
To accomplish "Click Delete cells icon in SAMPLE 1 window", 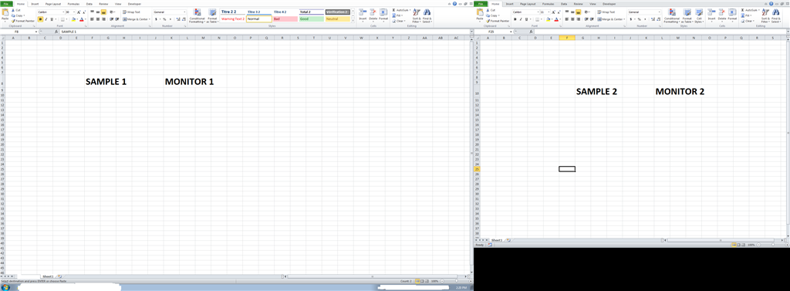I will [x=373, y=15].
